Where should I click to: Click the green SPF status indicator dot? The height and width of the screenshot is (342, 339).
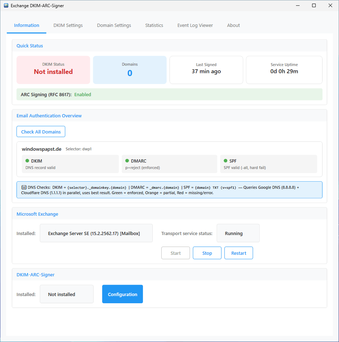click(226, 161)
